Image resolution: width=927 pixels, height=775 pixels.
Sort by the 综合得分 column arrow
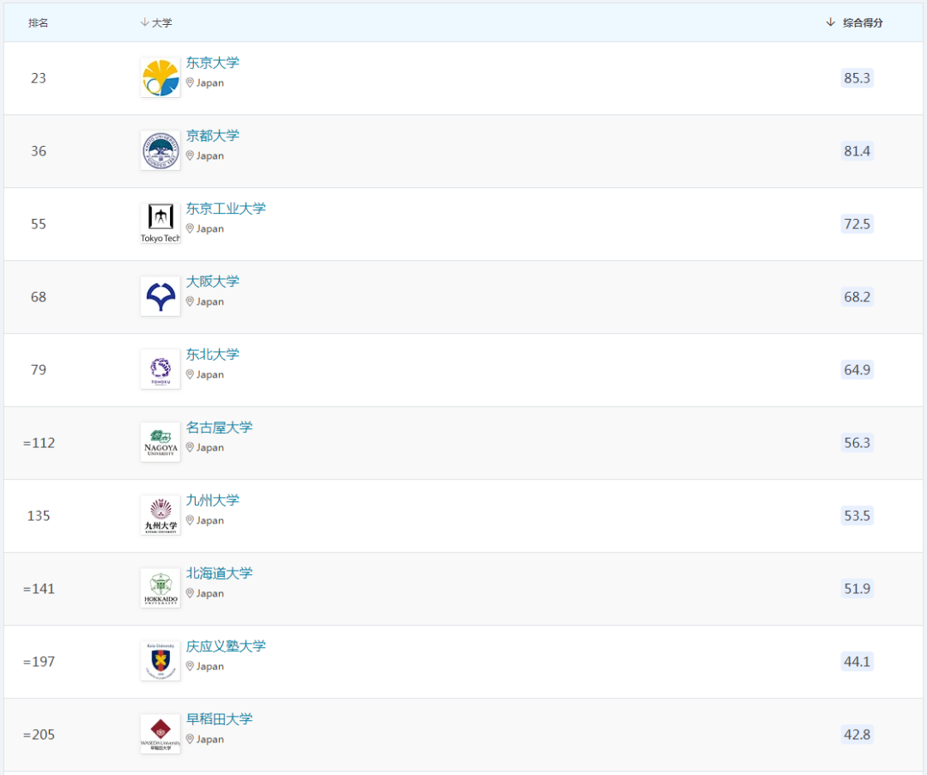pos(831,22)
